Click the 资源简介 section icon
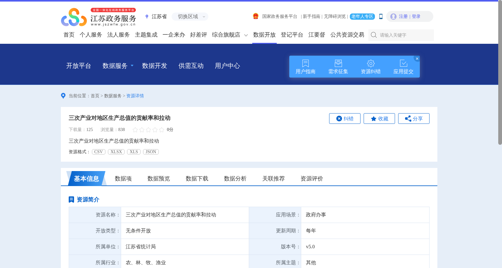 pyautogui.click(x=71, y=200)
